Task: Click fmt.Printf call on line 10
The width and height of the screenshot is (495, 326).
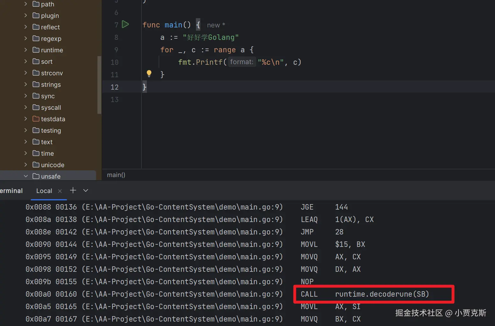Action: (200, 62)
